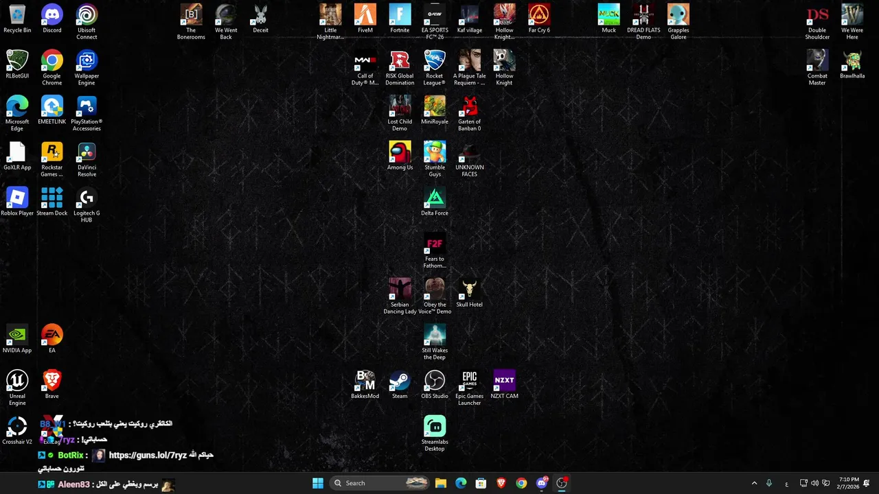Select A Plague Tale Requiem icon

pos(470,68)
